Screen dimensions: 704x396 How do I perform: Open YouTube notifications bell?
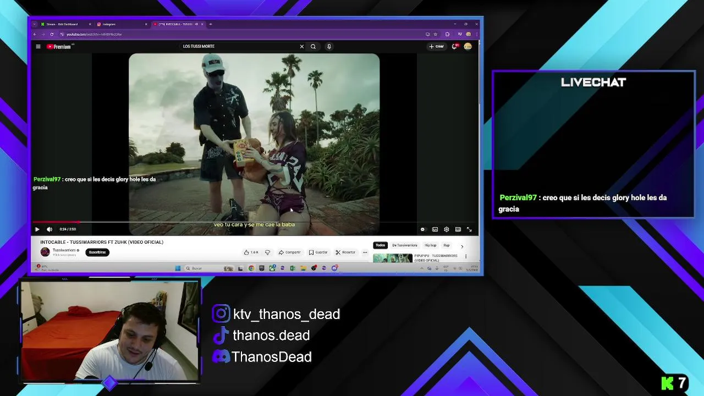(454, 47)
